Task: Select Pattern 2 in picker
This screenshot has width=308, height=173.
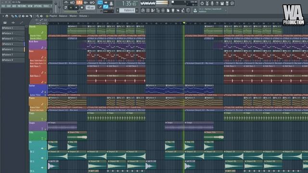Action: coord(13,33)
